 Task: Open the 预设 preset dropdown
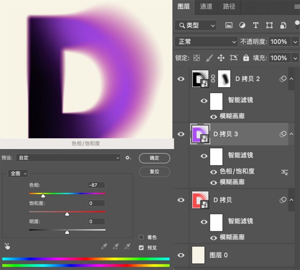click(68, 158)
